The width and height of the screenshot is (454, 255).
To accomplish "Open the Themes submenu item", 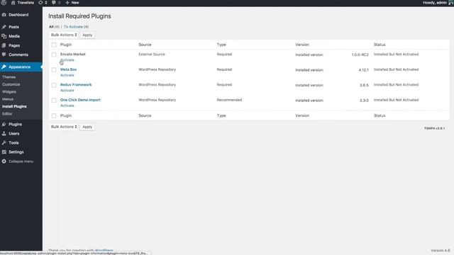I will click(9, 77).
